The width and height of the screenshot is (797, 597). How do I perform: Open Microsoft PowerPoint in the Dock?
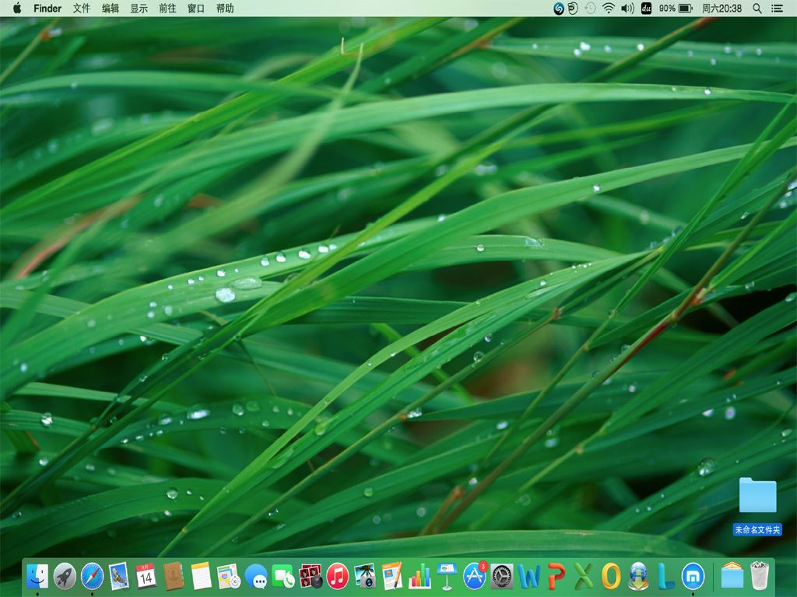coord(556,576)
